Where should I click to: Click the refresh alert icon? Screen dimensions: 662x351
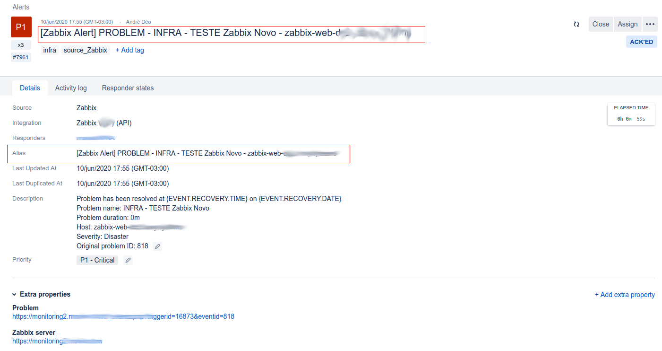tap(576, 24)
